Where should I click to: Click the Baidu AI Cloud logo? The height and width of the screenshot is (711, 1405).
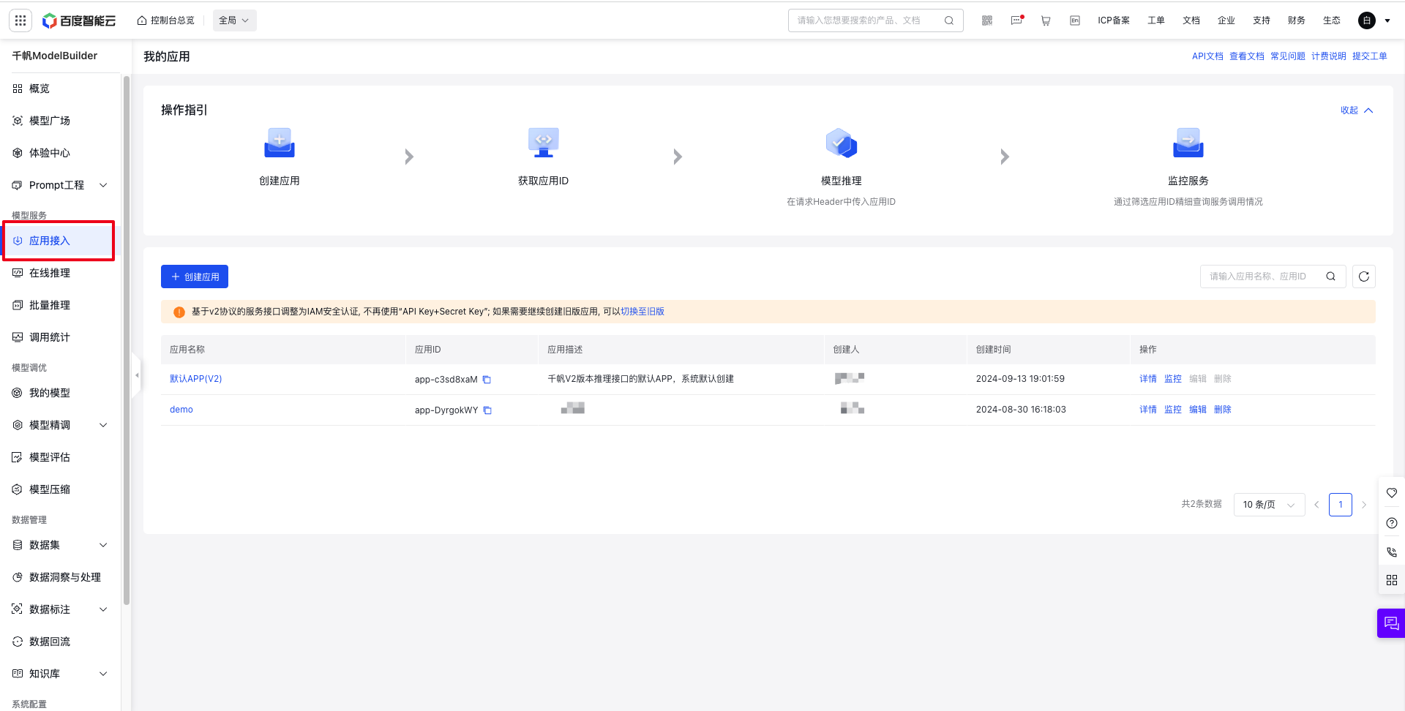[79, 20]
